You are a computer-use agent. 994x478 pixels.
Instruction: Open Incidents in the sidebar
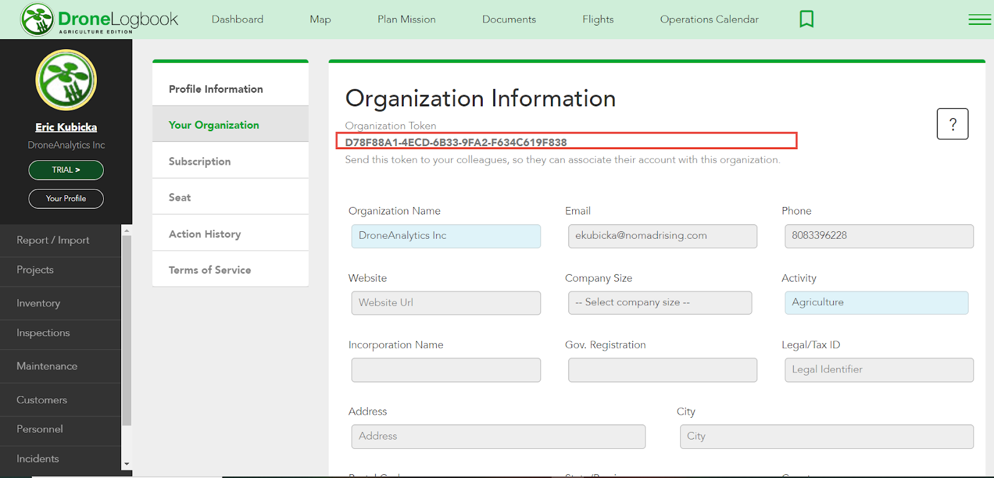(60, 459)
